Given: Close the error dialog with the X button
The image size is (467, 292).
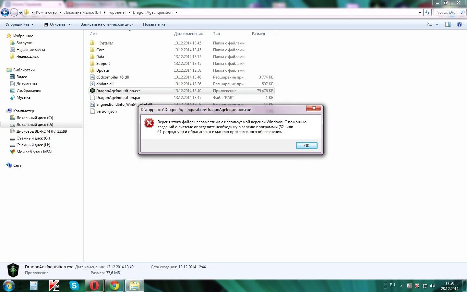Looking at the screenshot, I should click(x=314, y=108).
